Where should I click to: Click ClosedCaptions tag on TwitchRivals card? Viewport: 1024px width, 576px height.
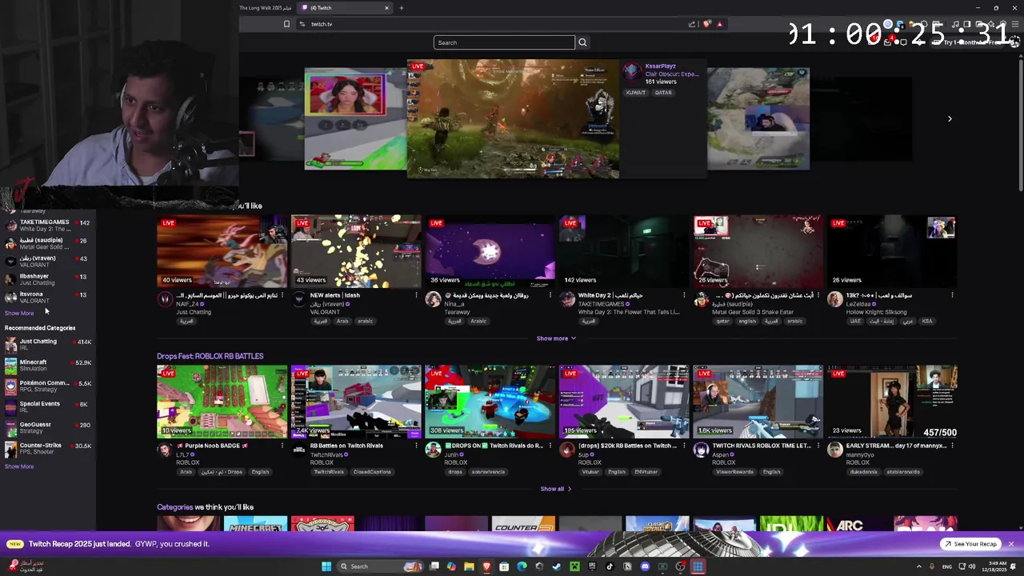372,472
